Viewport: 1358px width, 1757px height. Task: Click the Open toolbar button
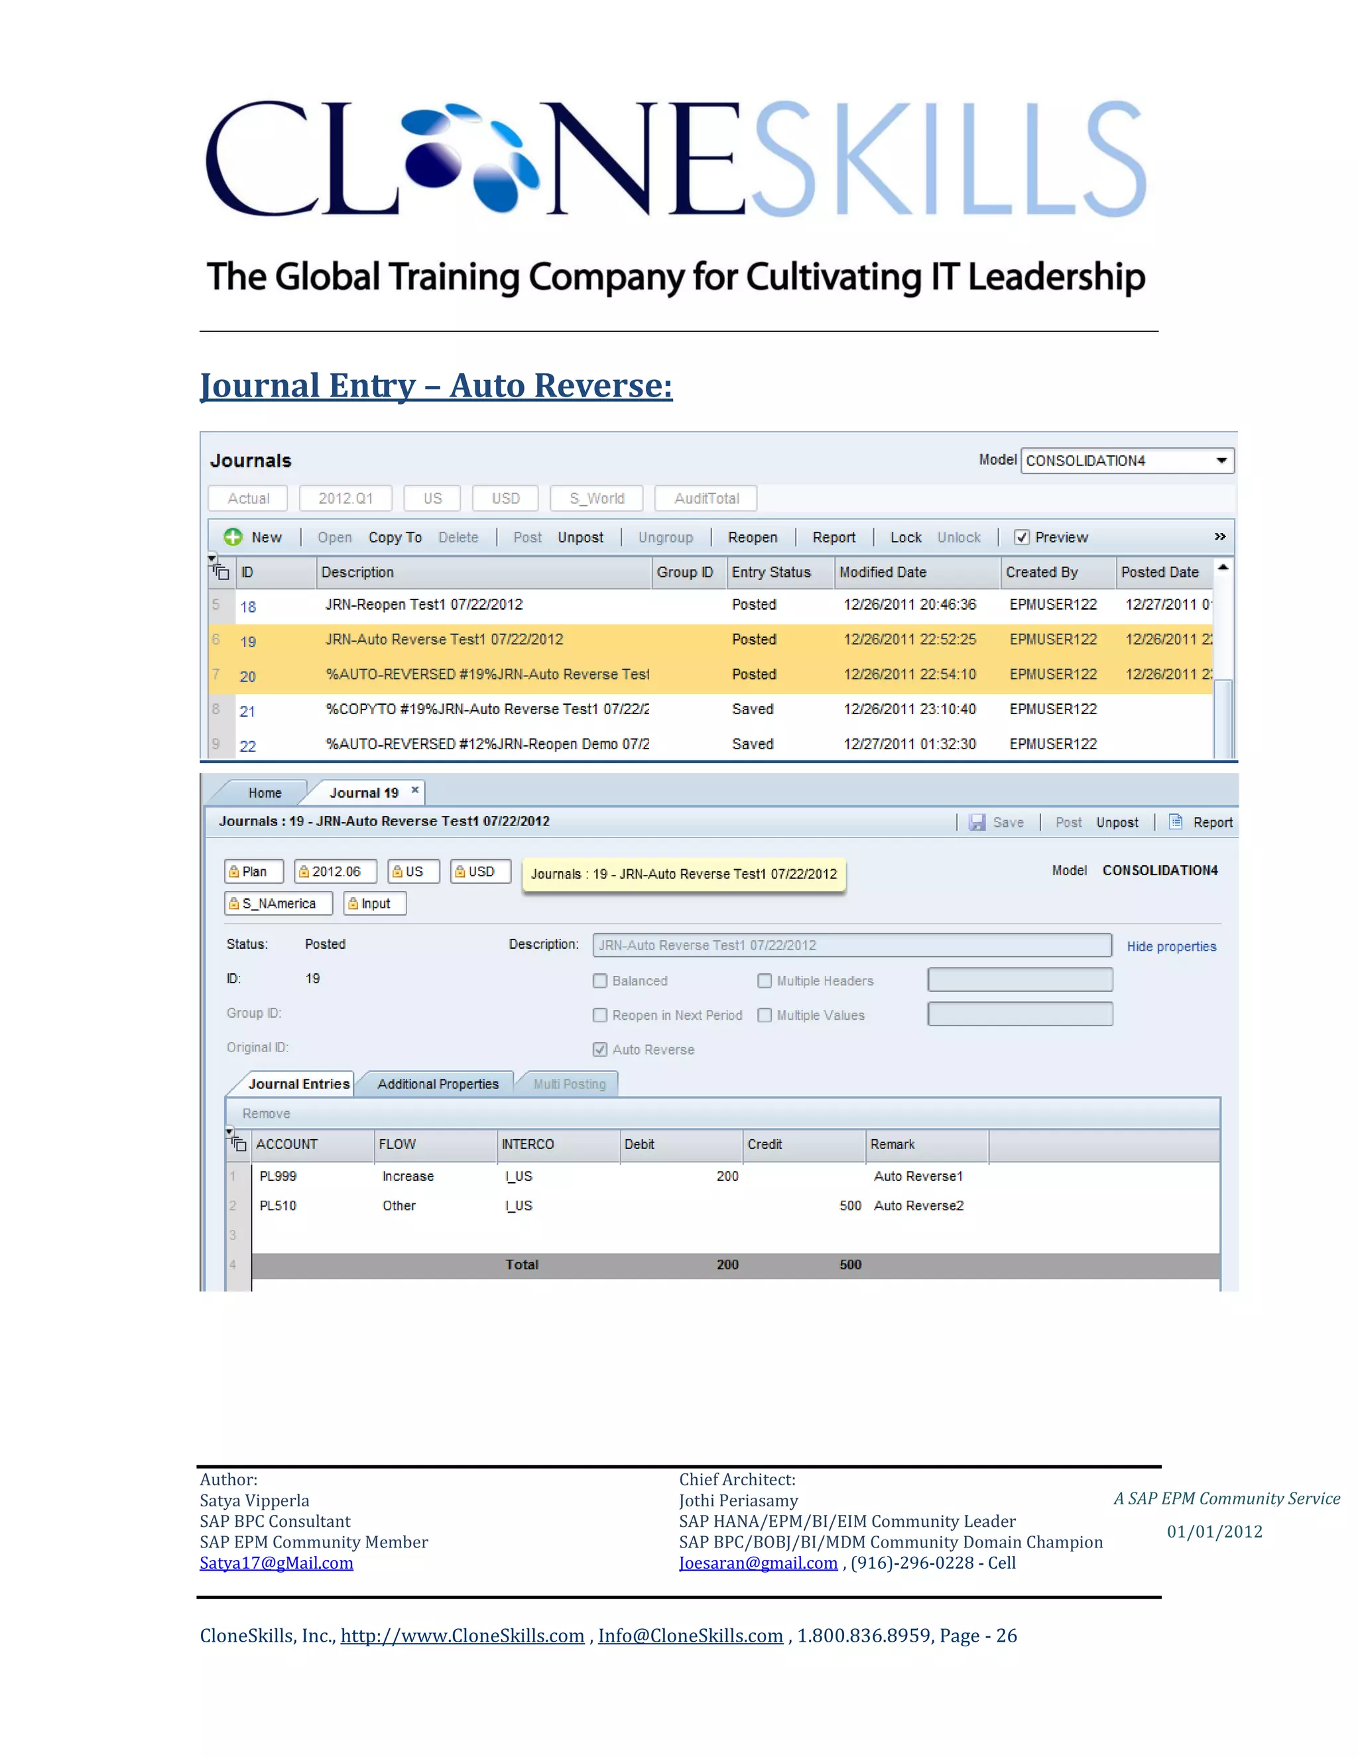[335, 538]
